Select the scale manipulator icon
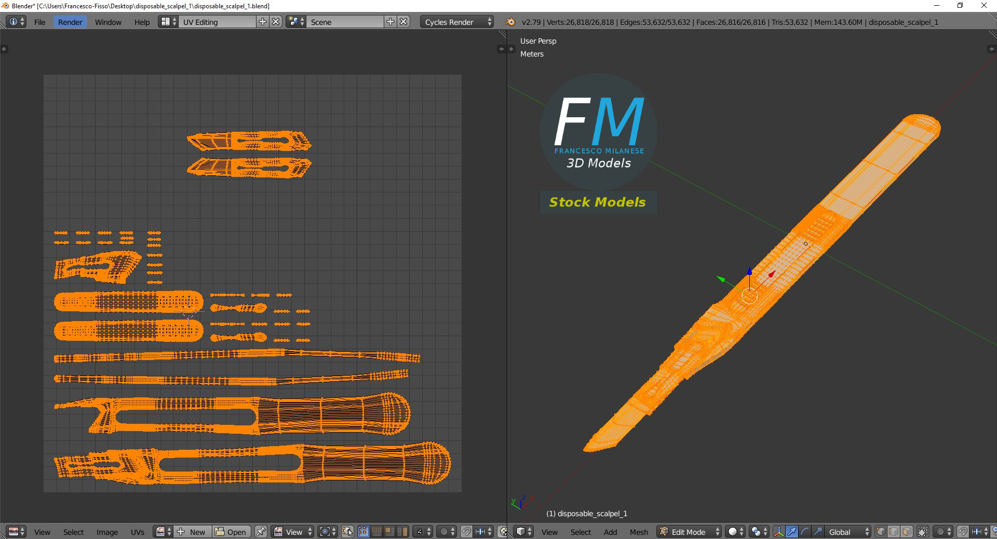This screenshot has height=539, width=997. [x=817, y=532]
